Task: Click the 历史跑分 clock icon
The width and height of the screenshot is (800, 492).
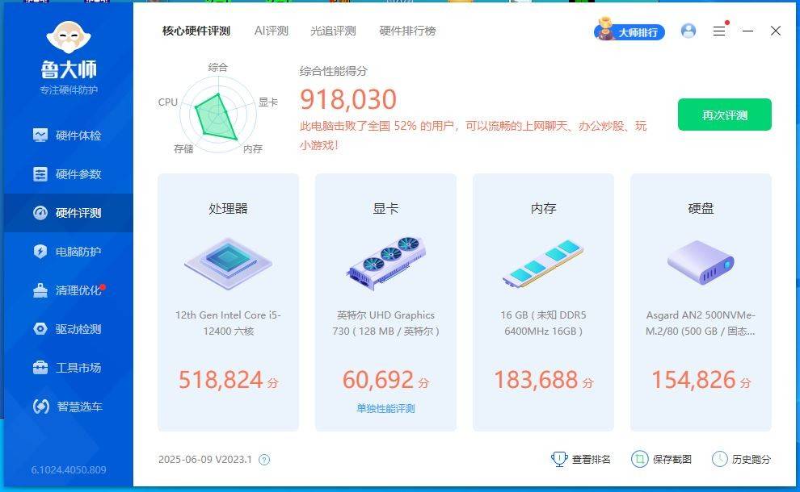Action: [719, 459]
